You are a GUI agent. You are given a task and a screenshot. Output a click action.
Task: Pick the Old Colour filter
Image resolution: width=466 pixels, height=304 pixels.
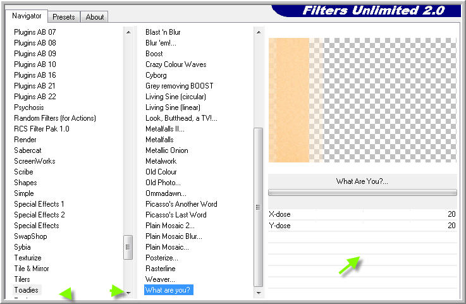161,172
